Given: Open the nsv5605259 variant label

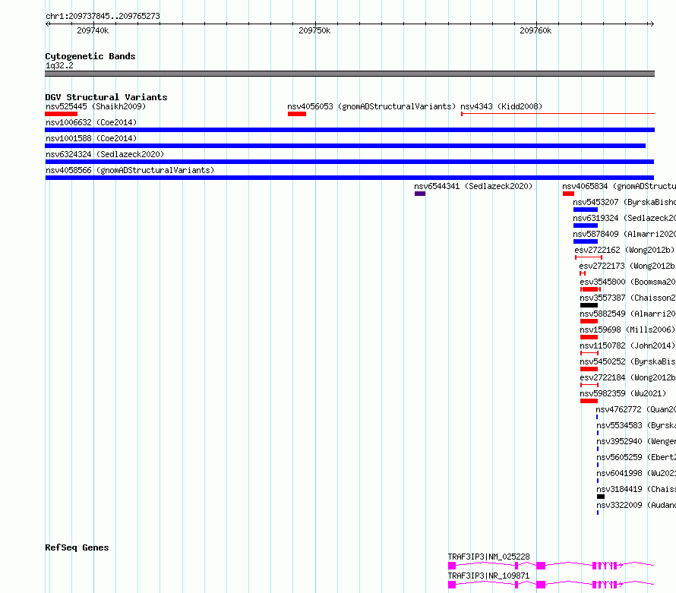Looking at the screenshot, I should 636,457.
